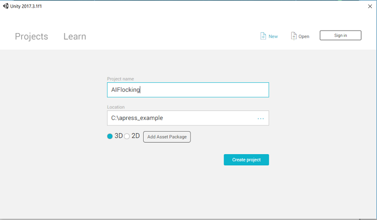
Task: Select the 2D radio button
Action: coord(127,136)
